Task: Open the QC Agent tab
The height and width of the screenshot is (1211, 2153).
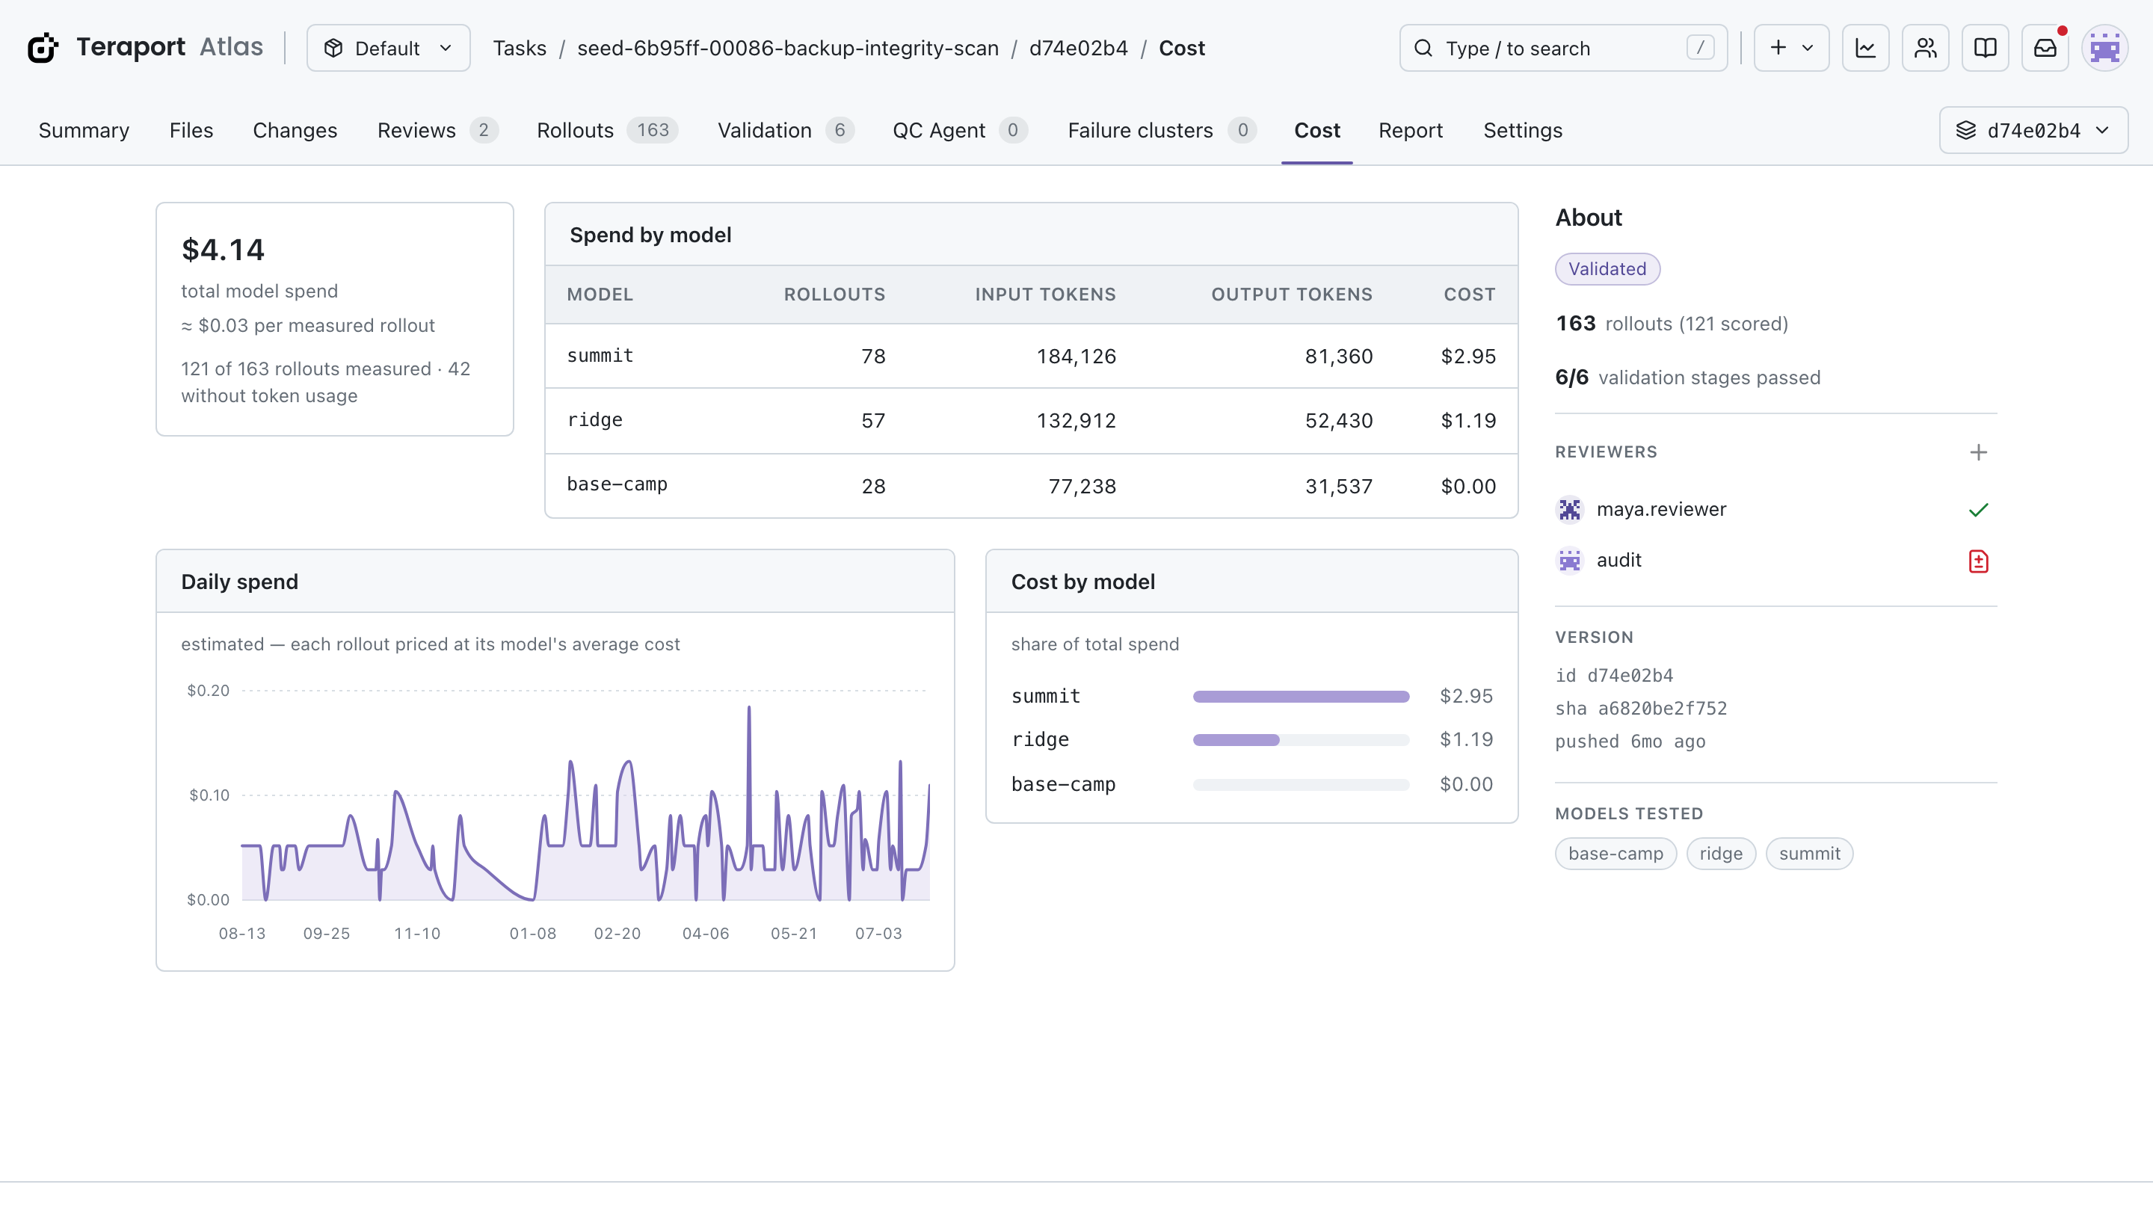Action: (959, 129)
